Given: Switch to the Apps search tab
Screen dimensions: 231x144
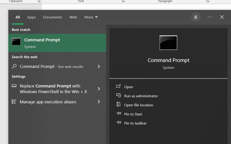Looking at the screenshot, I should tap(31, 17).
